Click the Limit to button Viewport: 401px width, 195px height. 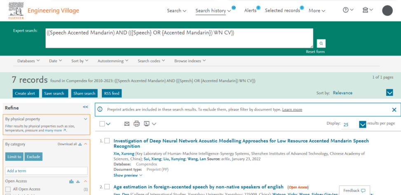point(14,156)
